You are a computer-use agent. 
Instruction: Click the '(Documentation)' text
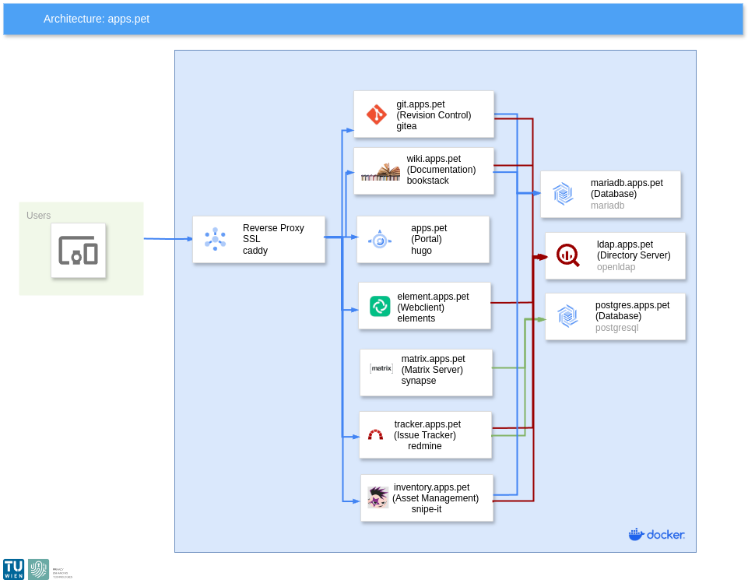coord(441,169)
